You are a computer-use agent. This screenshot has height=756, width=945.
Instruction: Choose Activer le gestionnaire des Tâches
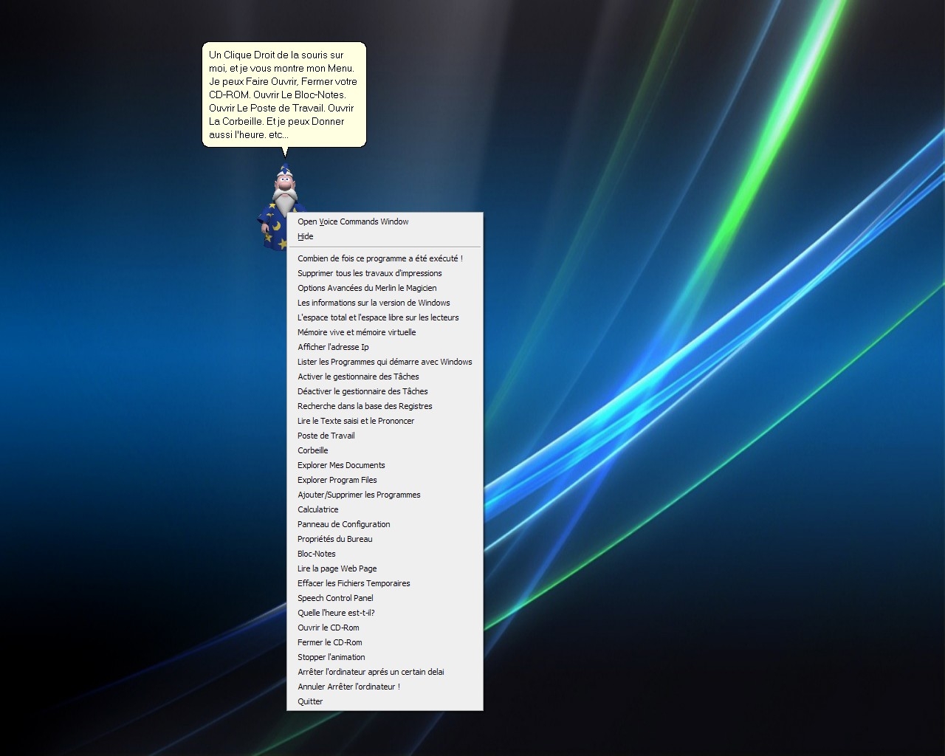(x=385, y=377)
